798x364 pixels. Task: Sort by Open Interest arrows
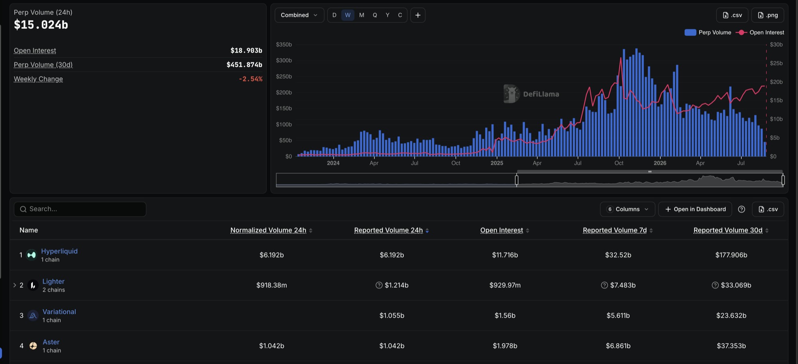coord(527,230)
